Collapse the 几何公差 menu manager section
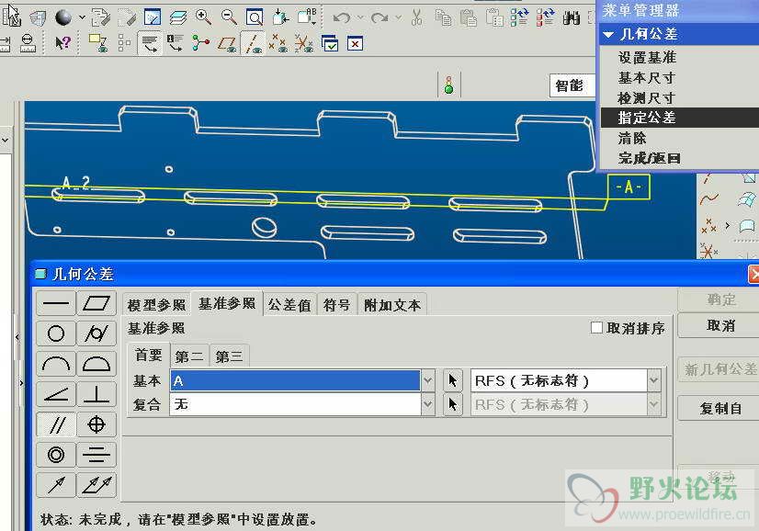Image resolution: width=759 pixels, height=531 pixels. pyautogui.click(x=609, y=34)
